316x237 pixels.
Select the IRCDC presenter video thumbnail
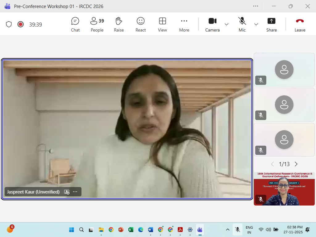(284, 189)
